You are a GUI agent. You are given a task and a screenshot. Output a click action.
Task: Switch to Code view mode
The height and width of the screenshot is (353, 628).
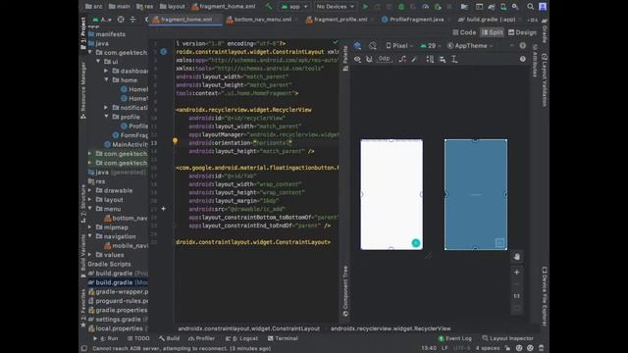(464, 32)
